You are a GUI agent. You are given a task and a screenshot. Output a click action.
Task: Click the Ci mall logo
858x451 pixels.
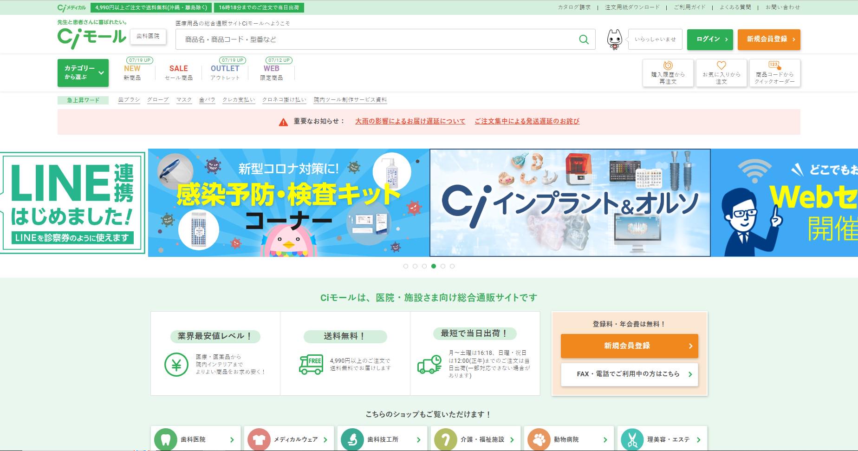[91, 38]
